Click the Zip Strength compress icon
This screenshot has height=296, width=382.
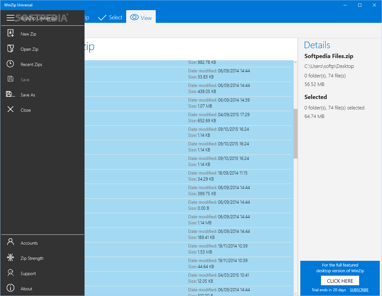10,257
